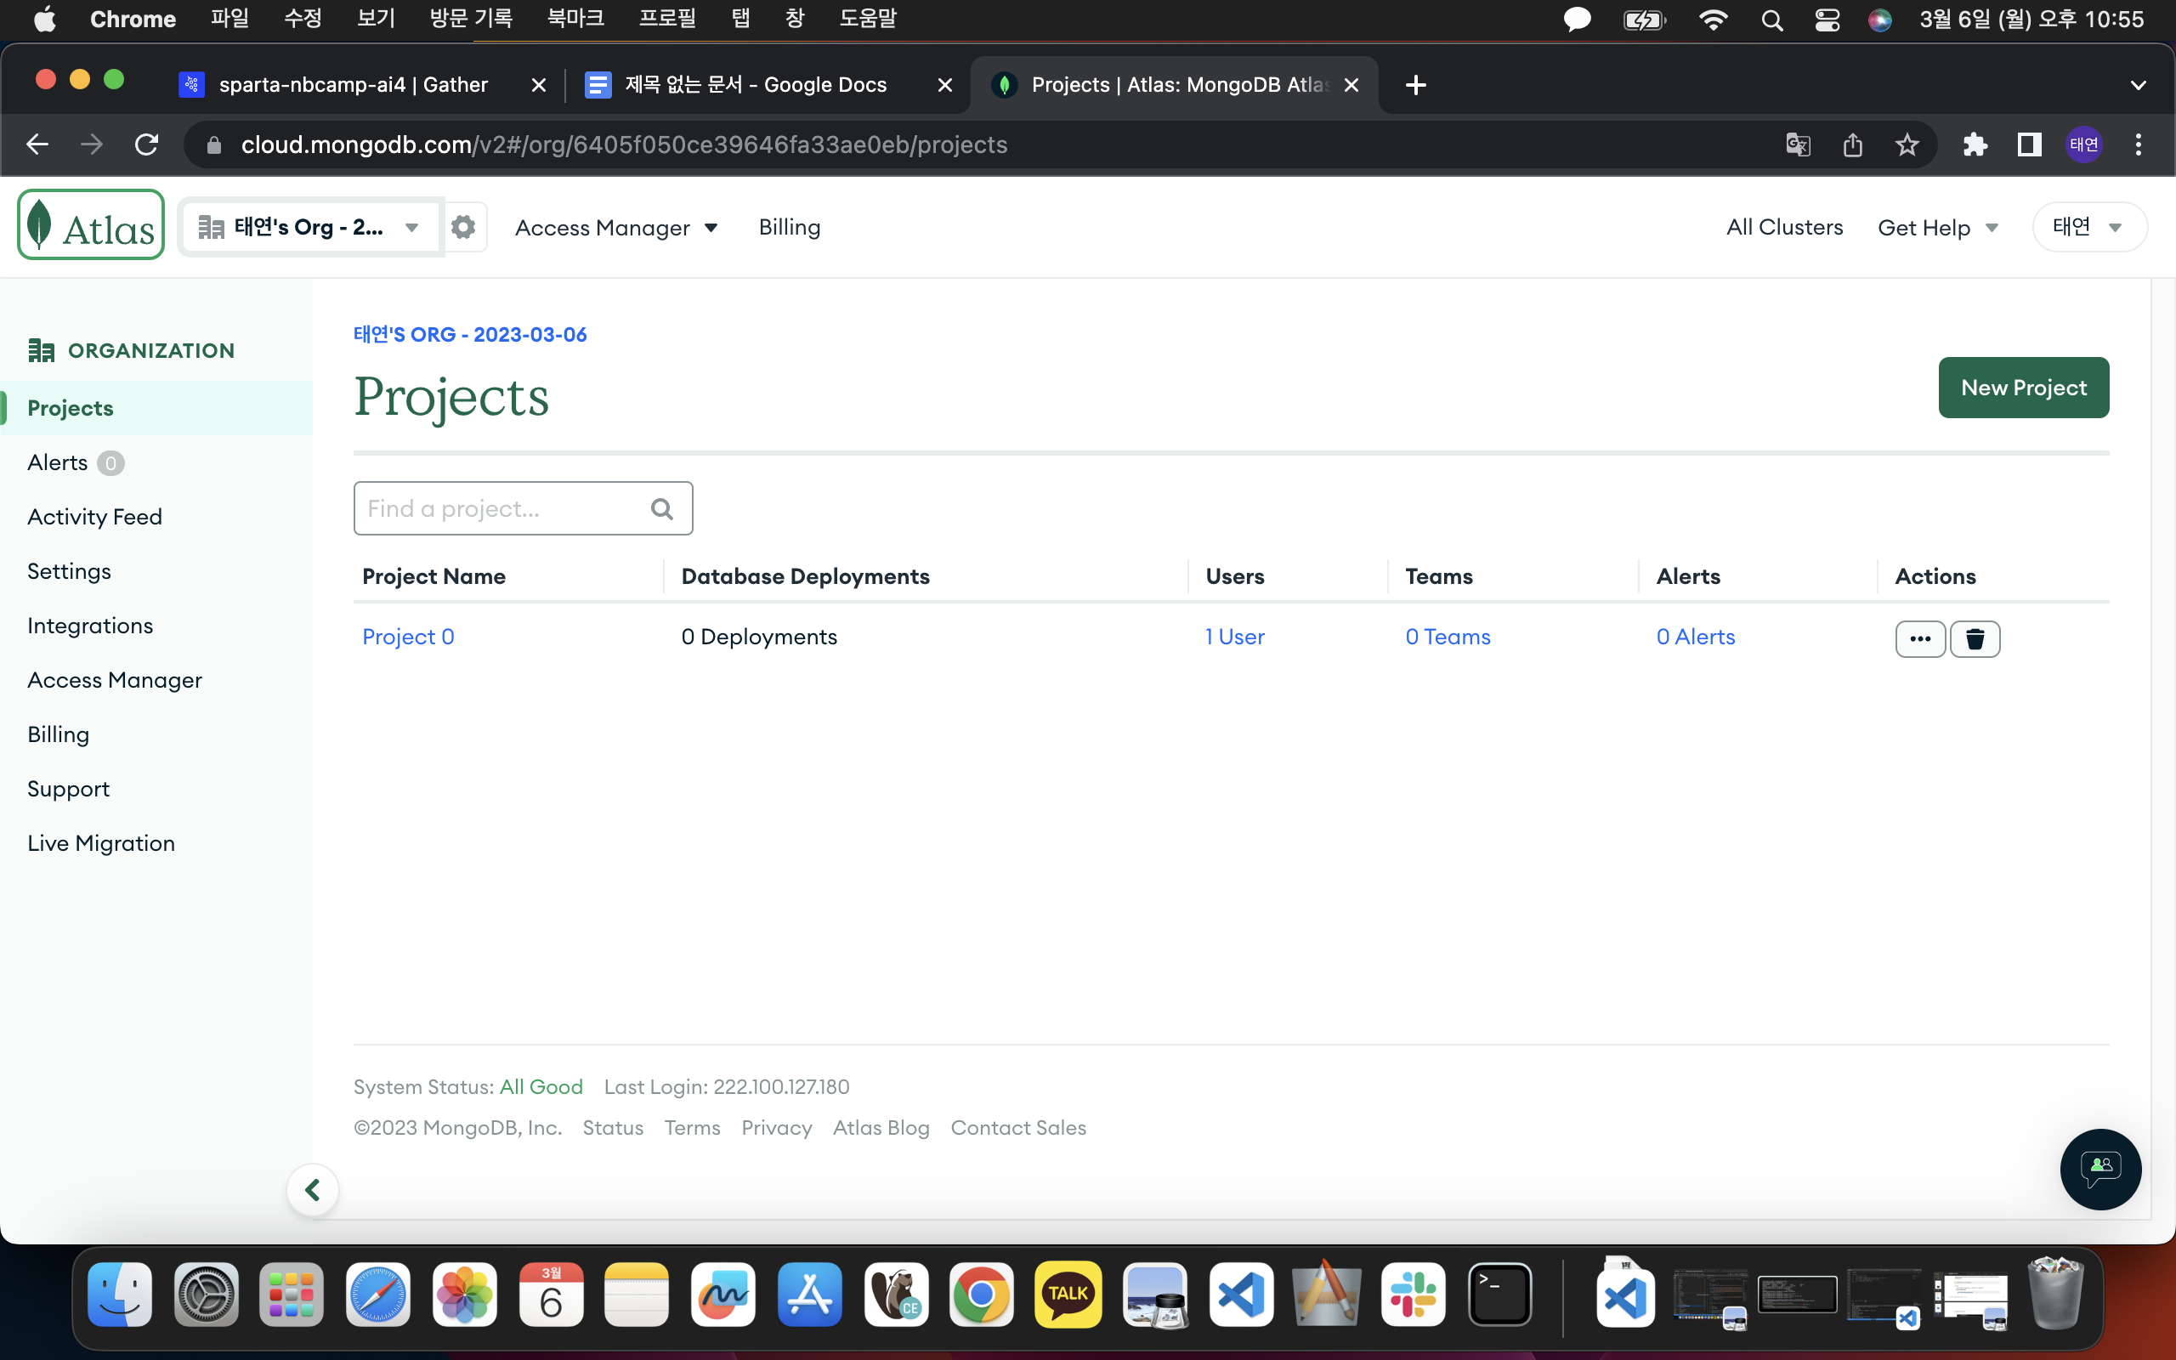Open Finder from the dock
2176x1360 pixels.
click(x=120, y=1295)
